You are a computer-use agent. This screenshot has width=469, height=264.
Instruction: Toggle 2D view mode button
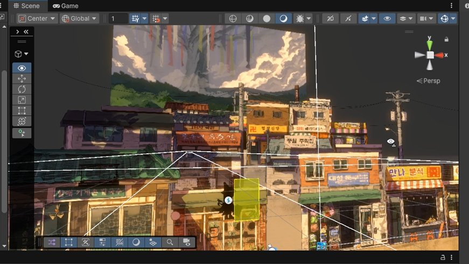tap(331, 18)
